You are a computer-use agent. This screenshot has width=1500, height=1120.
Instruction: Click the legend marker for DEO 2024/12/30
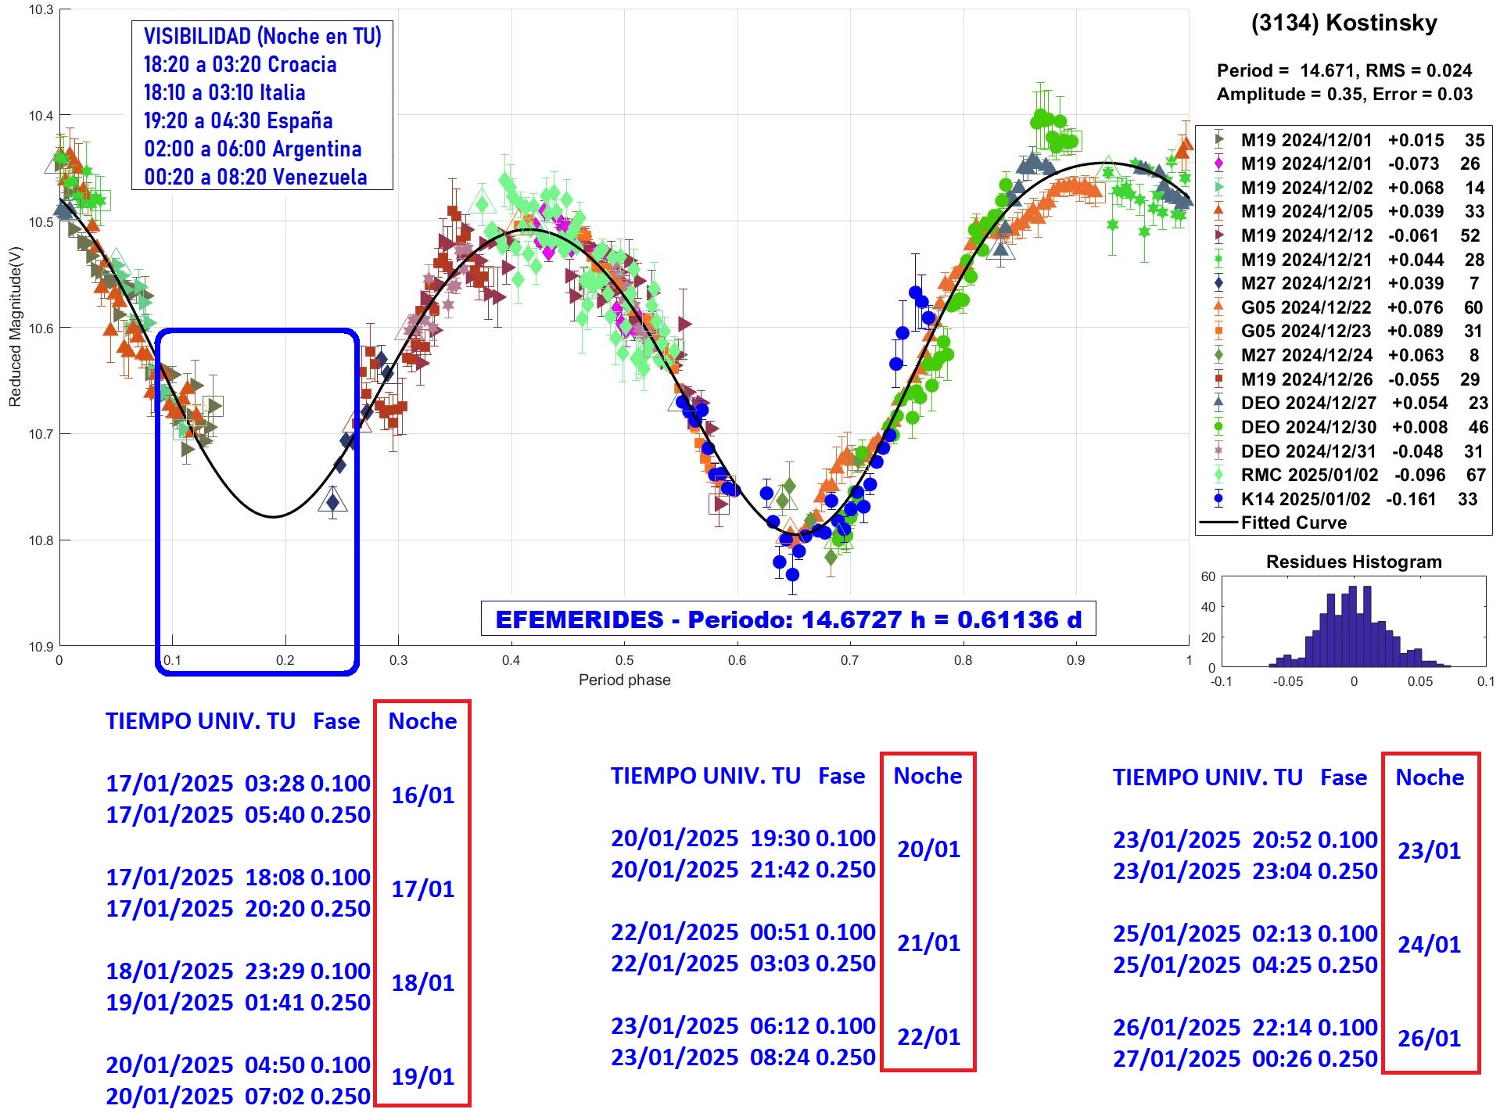[x=1218, y=427]
